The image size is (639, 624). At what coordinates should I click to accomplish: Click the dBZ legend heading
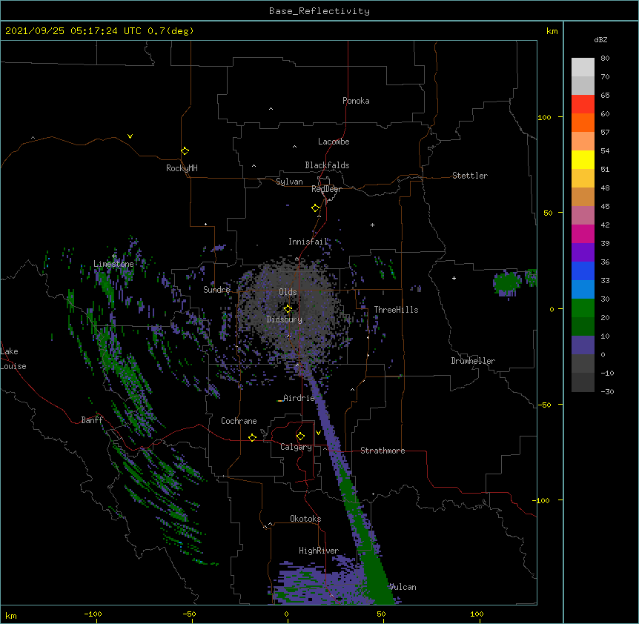pyautogui.click(x=600, y=39)
